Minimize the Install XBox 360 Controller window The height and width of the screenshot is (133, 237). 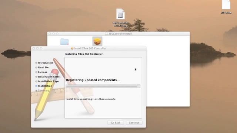point(37,48)
